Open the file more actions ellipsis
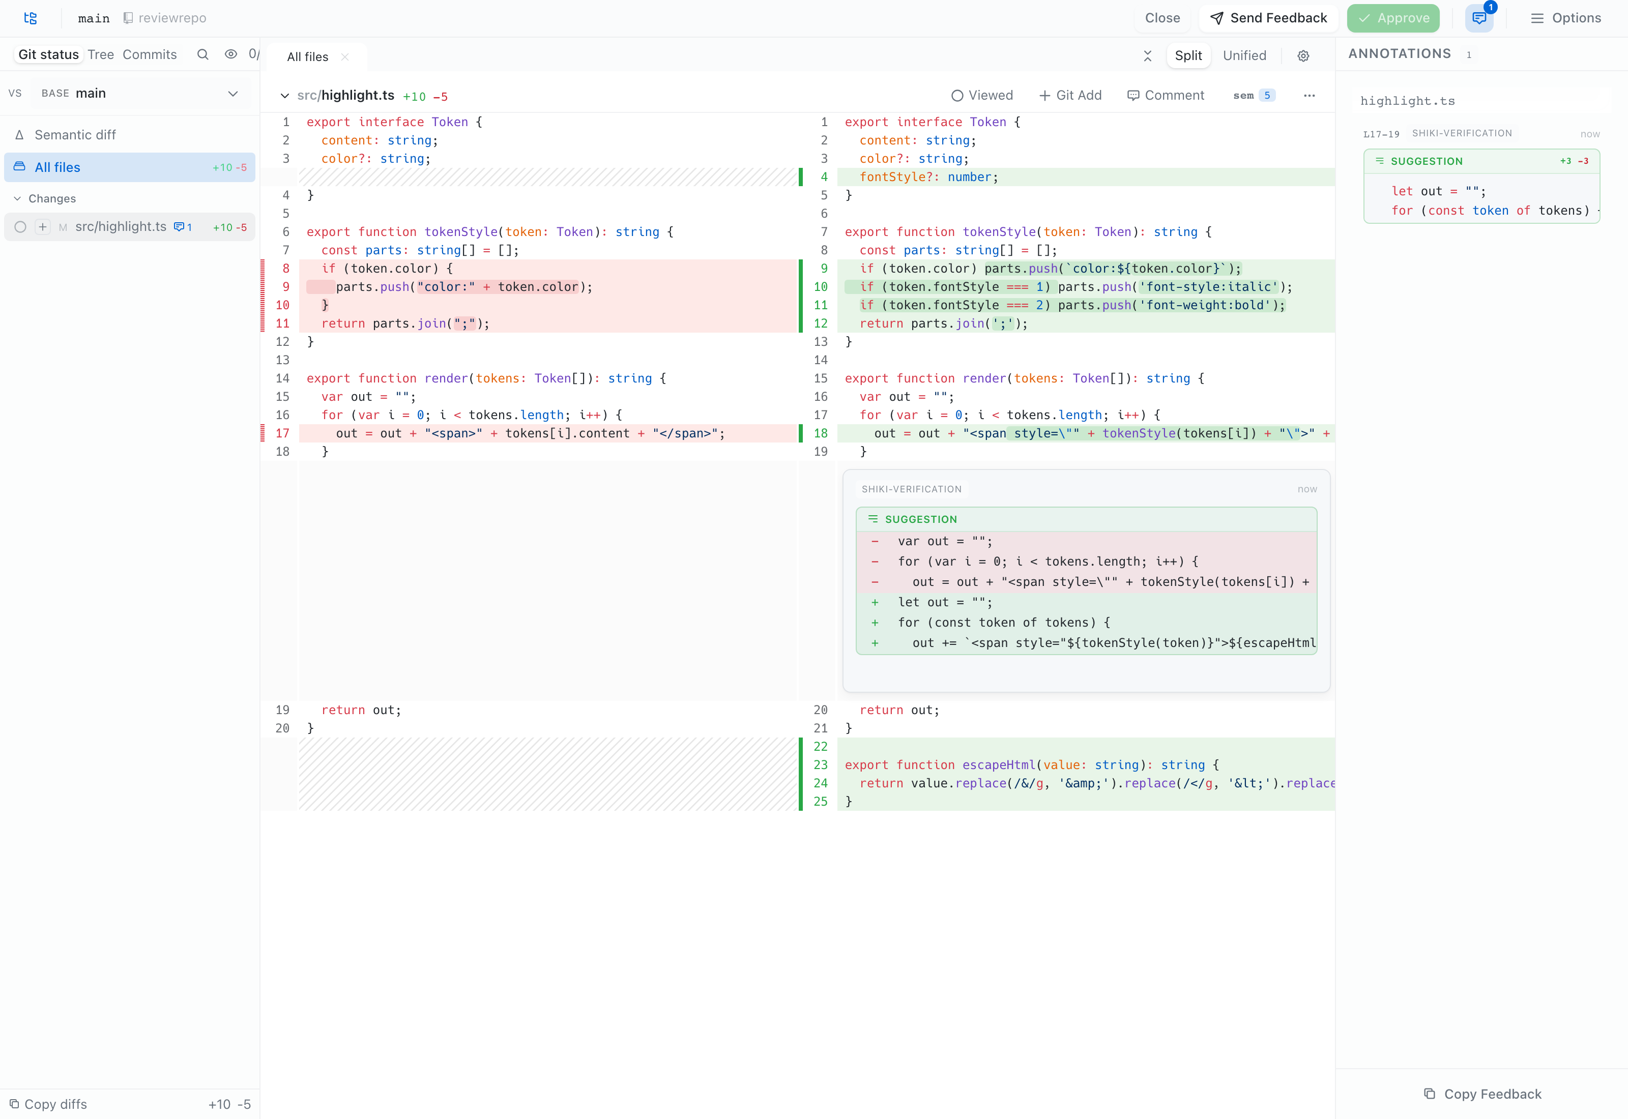 click(x=1309, y=95)
